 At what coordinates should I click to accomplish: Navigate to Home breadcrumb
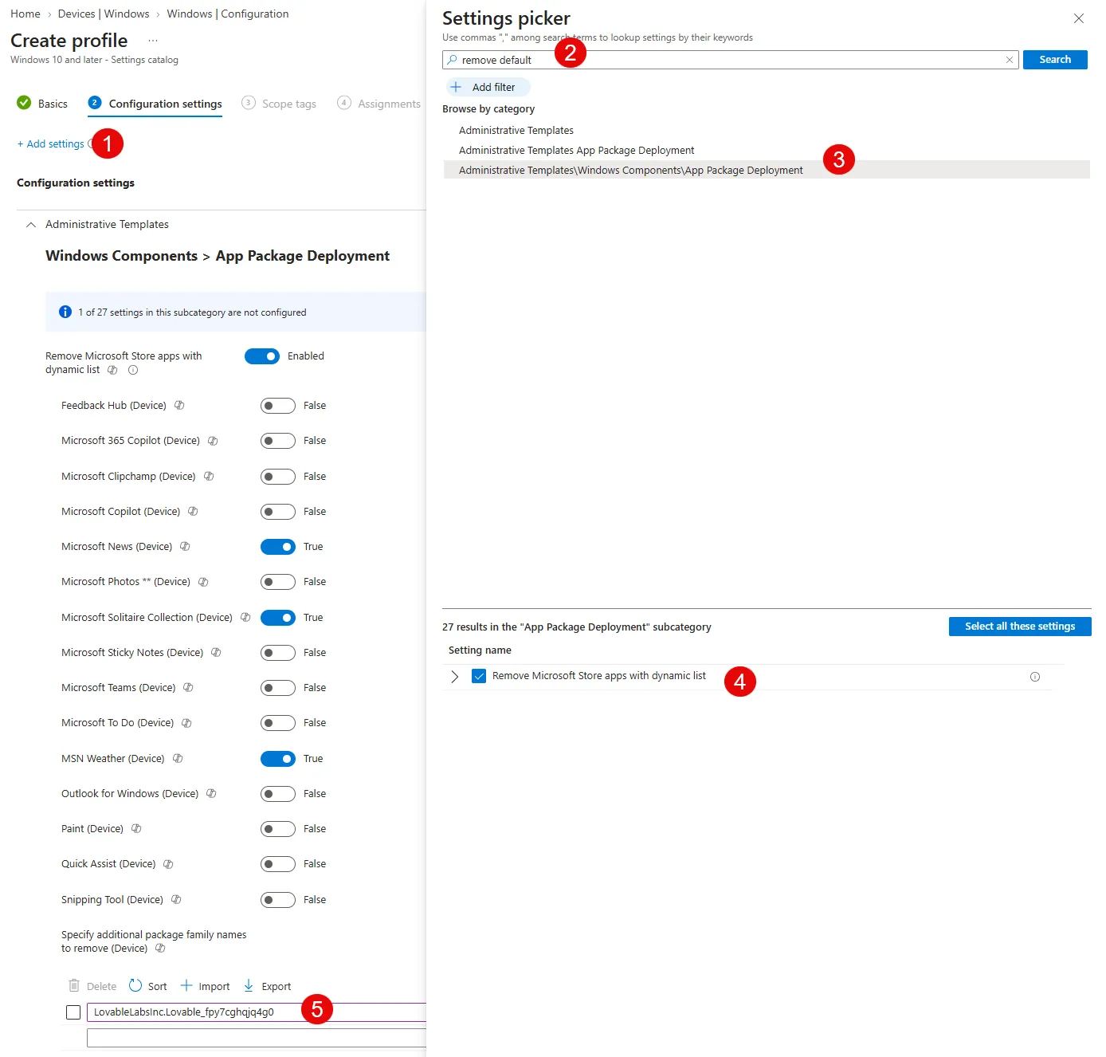coord(25,14)
